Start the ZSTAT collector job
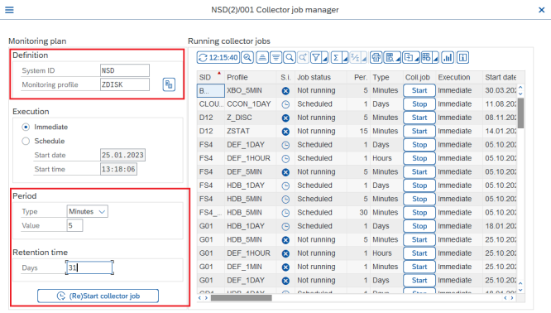Viewport: 551px width, 313px height. tap(419, 131)
